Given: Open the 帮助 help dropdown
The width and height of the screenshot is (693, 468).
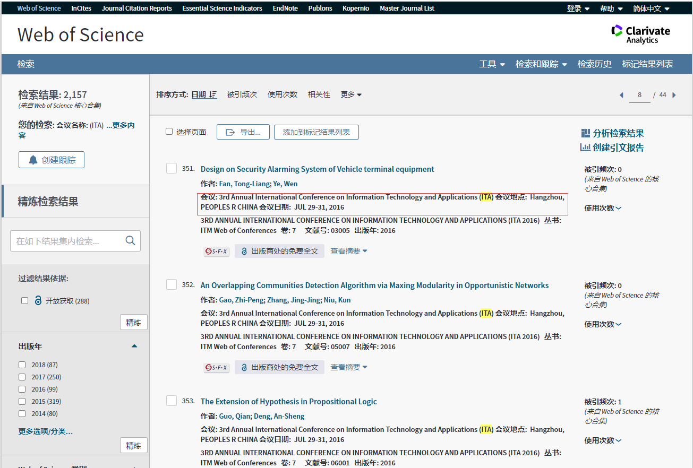Looking at the screenshot, I should (x=611, y=8).
